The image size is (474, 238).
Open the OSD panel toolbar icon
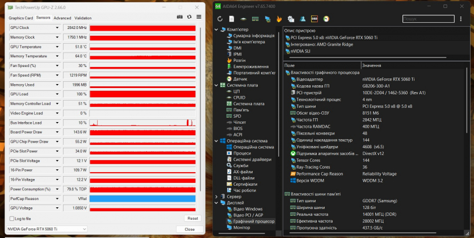(314, 19)
